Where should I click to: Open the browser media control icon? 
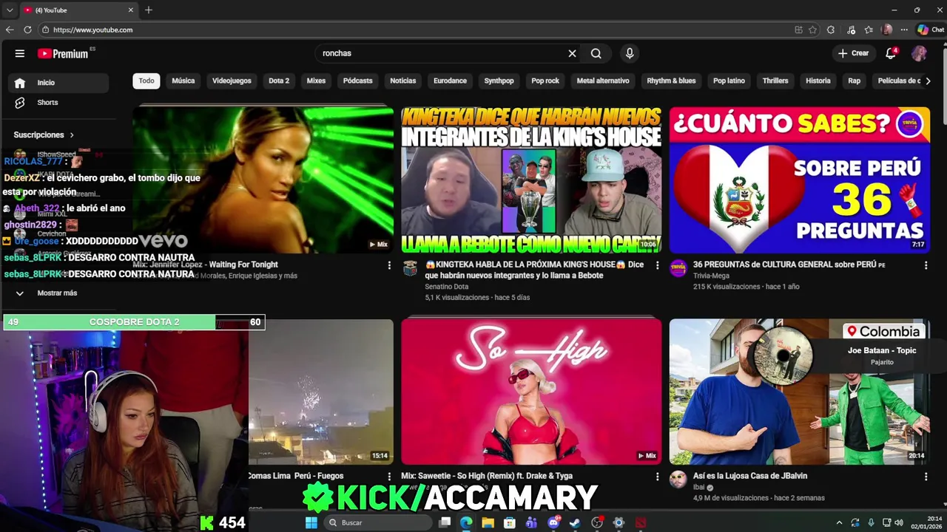pyautogui.click(x=852, y=30)
